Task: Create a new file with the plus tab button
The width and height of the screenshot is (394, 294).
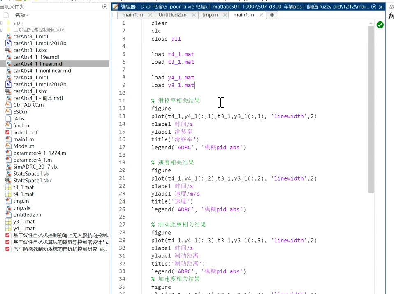Action: point(272,15)
